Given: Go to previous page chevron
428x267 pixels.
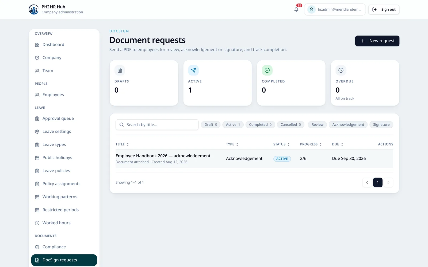Looking at the screenshot, I should point(367,182).
